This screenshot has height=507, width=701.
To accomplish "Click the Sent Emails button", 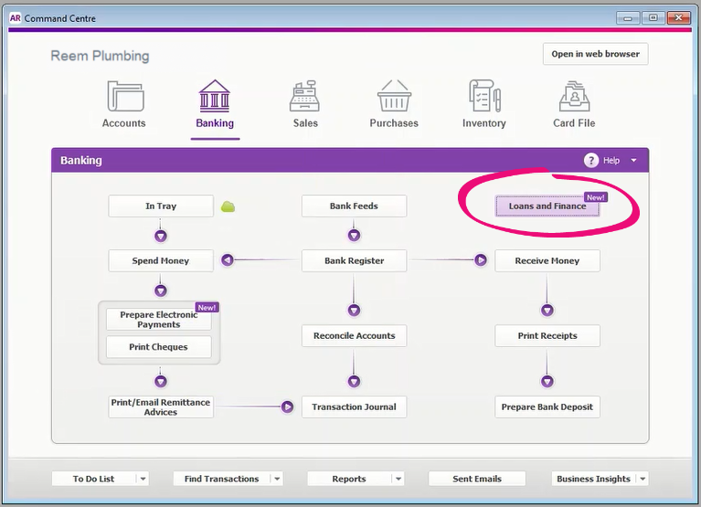I will point(477,479).
